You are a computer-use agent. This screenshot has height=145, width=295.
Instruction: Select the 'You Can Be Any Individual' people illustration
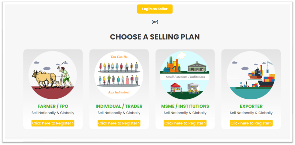coord(119,75)
